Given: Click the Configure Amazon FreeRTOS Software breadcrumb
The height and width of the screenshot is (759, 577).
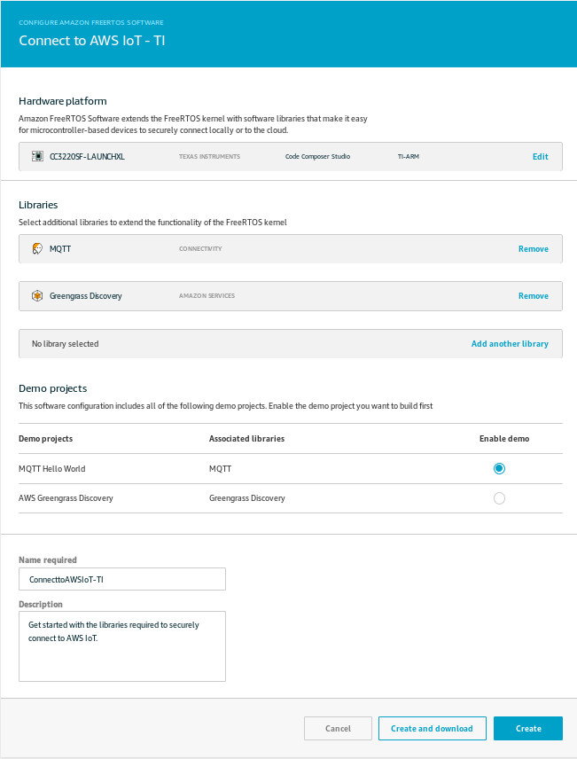Looking at the screenshot, I should pyautogui.click(x=91, y=22).
